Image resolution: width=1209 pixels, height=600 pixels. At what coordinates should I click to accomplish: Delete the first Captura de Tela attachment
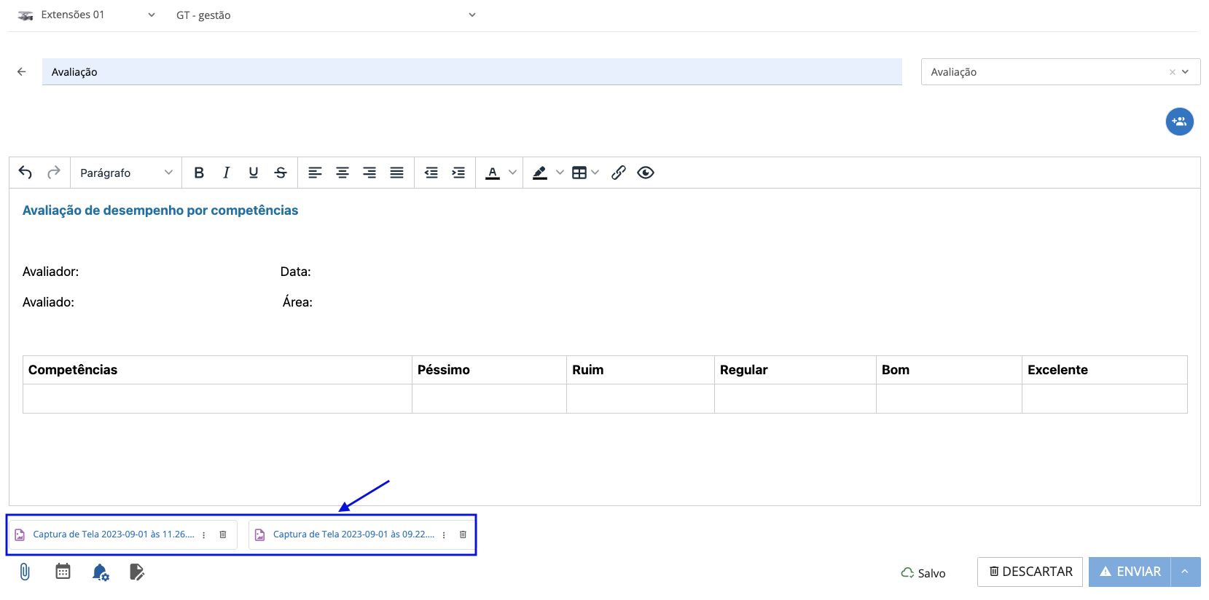[x=223, y=534]
